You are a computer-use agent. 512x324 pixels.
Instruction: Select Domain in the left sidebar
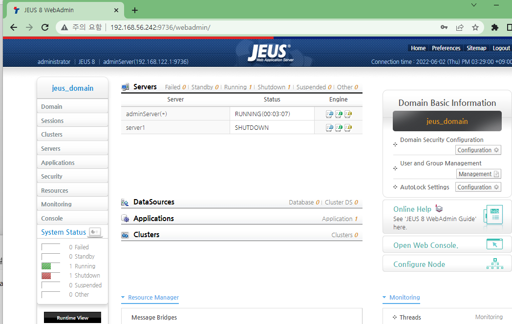coord(72,107)
